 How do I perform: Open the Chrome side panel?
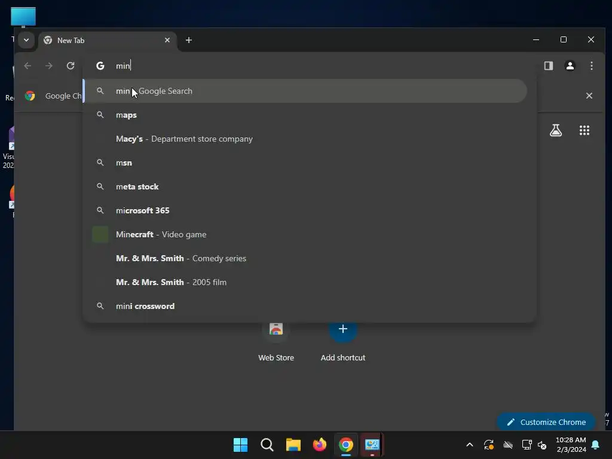[549, 66]
